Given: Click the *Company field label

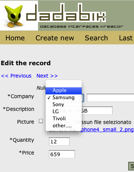Looking at the screenshot, I should coord(21,96).
